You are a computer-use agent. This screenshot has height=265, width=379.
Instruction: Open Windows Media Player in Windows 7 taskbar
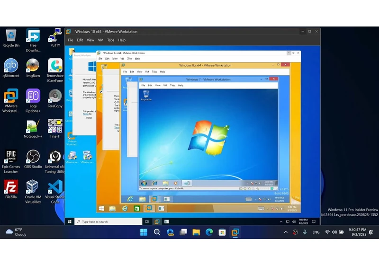pyautogui.click(x=176, y=183)
